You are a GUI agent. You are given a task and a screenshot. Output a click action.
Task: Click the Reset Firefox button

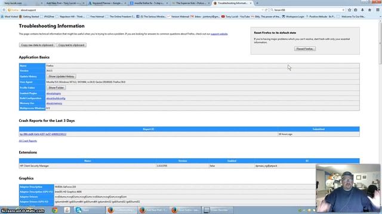305,49
